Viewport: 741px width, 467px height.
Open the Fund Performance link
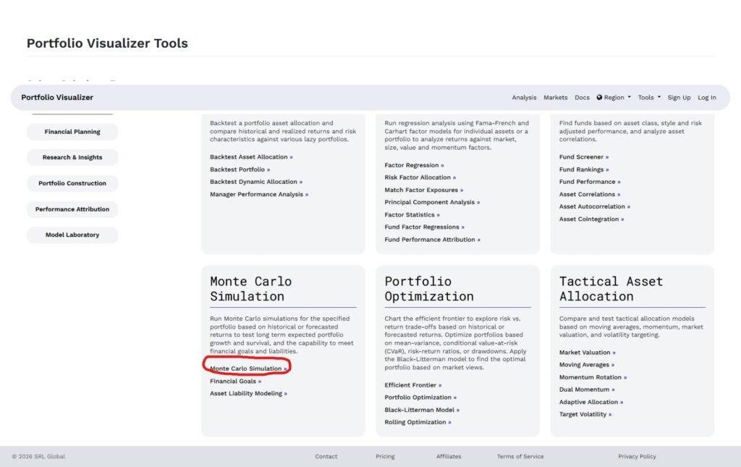[x=590, y=182]
